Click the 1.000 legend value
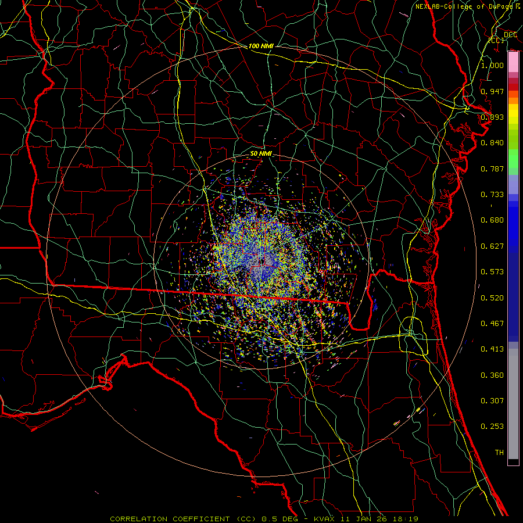The width and height of the screenshot is (523, 523). (492, 65)
